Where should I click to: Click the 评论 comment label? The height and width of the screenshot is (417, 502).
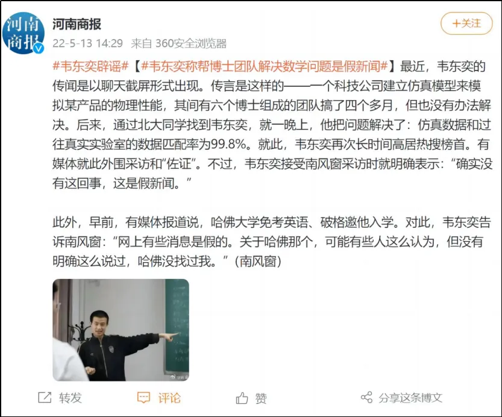[169, 398]
